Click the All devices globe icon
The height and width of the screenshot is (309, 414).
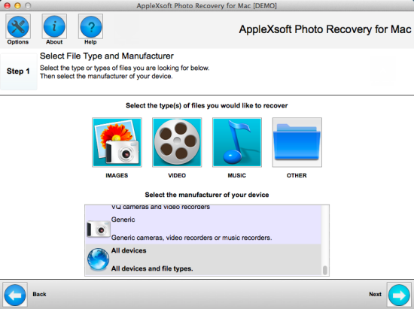pyautogui.click(x=98, y=259)
